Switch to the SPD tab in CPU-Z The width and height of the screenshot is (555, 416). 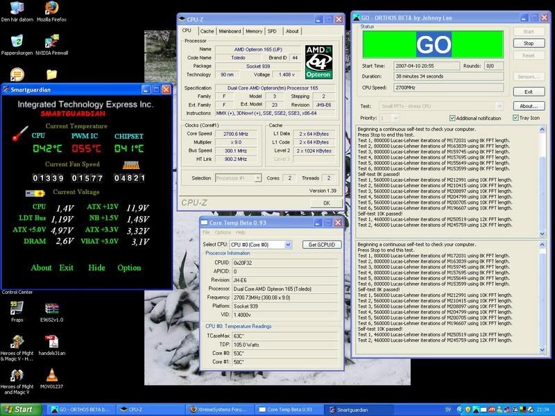(272, 31)
